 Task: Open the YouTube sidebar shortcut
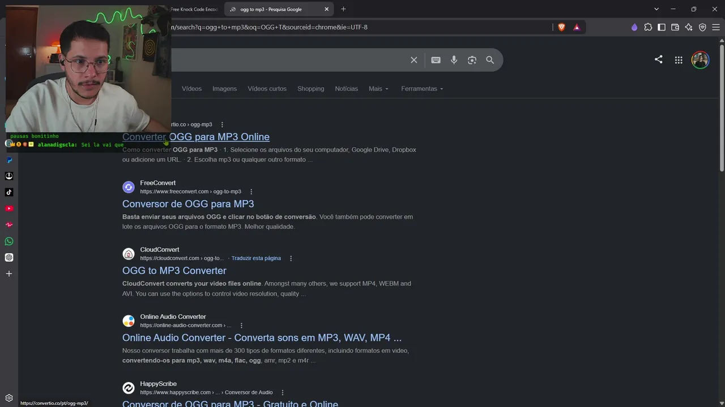click(x=9, y=209)
